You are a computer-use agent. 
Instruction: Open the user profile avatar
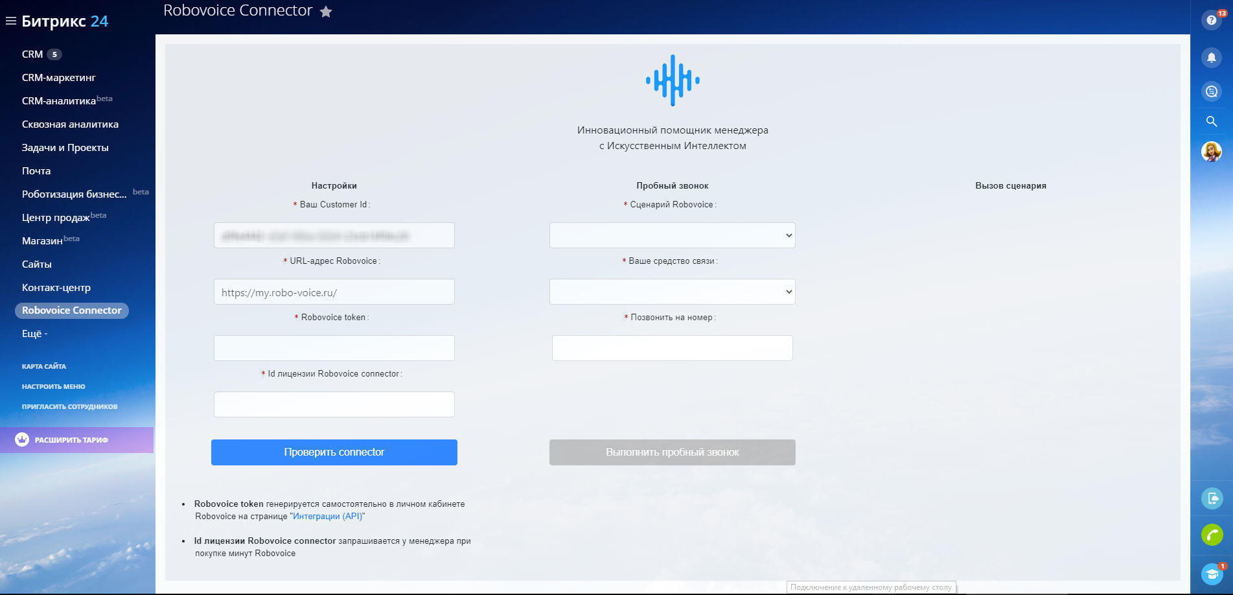(1211, 152)
